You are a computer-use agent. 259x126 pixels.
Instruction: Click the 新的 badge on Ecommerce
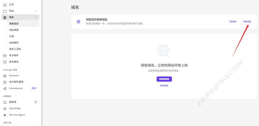[34, 88]
